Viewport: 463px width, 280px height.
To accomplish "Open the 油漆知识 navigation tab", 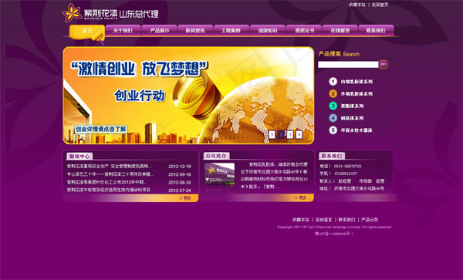I will (x=268, y=30).
